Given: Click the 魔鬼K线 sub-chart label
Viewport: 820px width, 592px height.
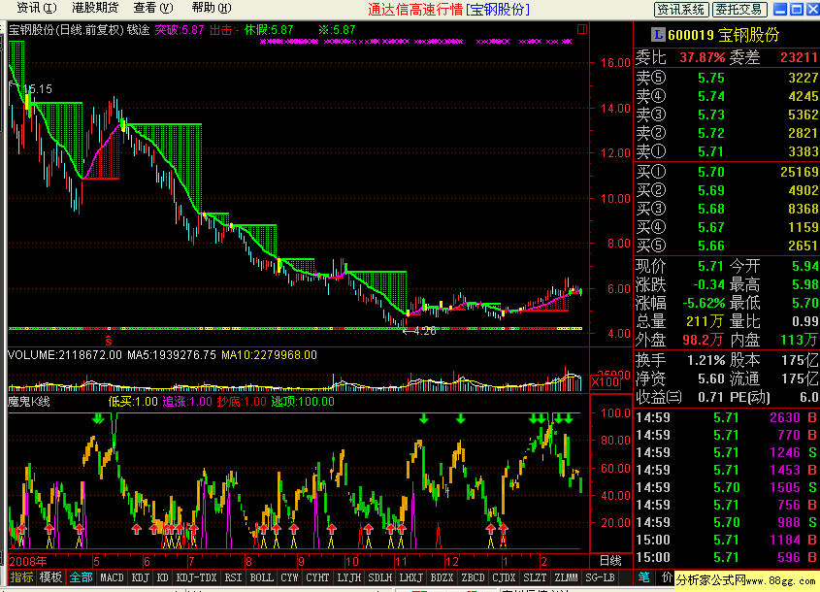Looking at the screenshot, I should [x=29, y=402].
